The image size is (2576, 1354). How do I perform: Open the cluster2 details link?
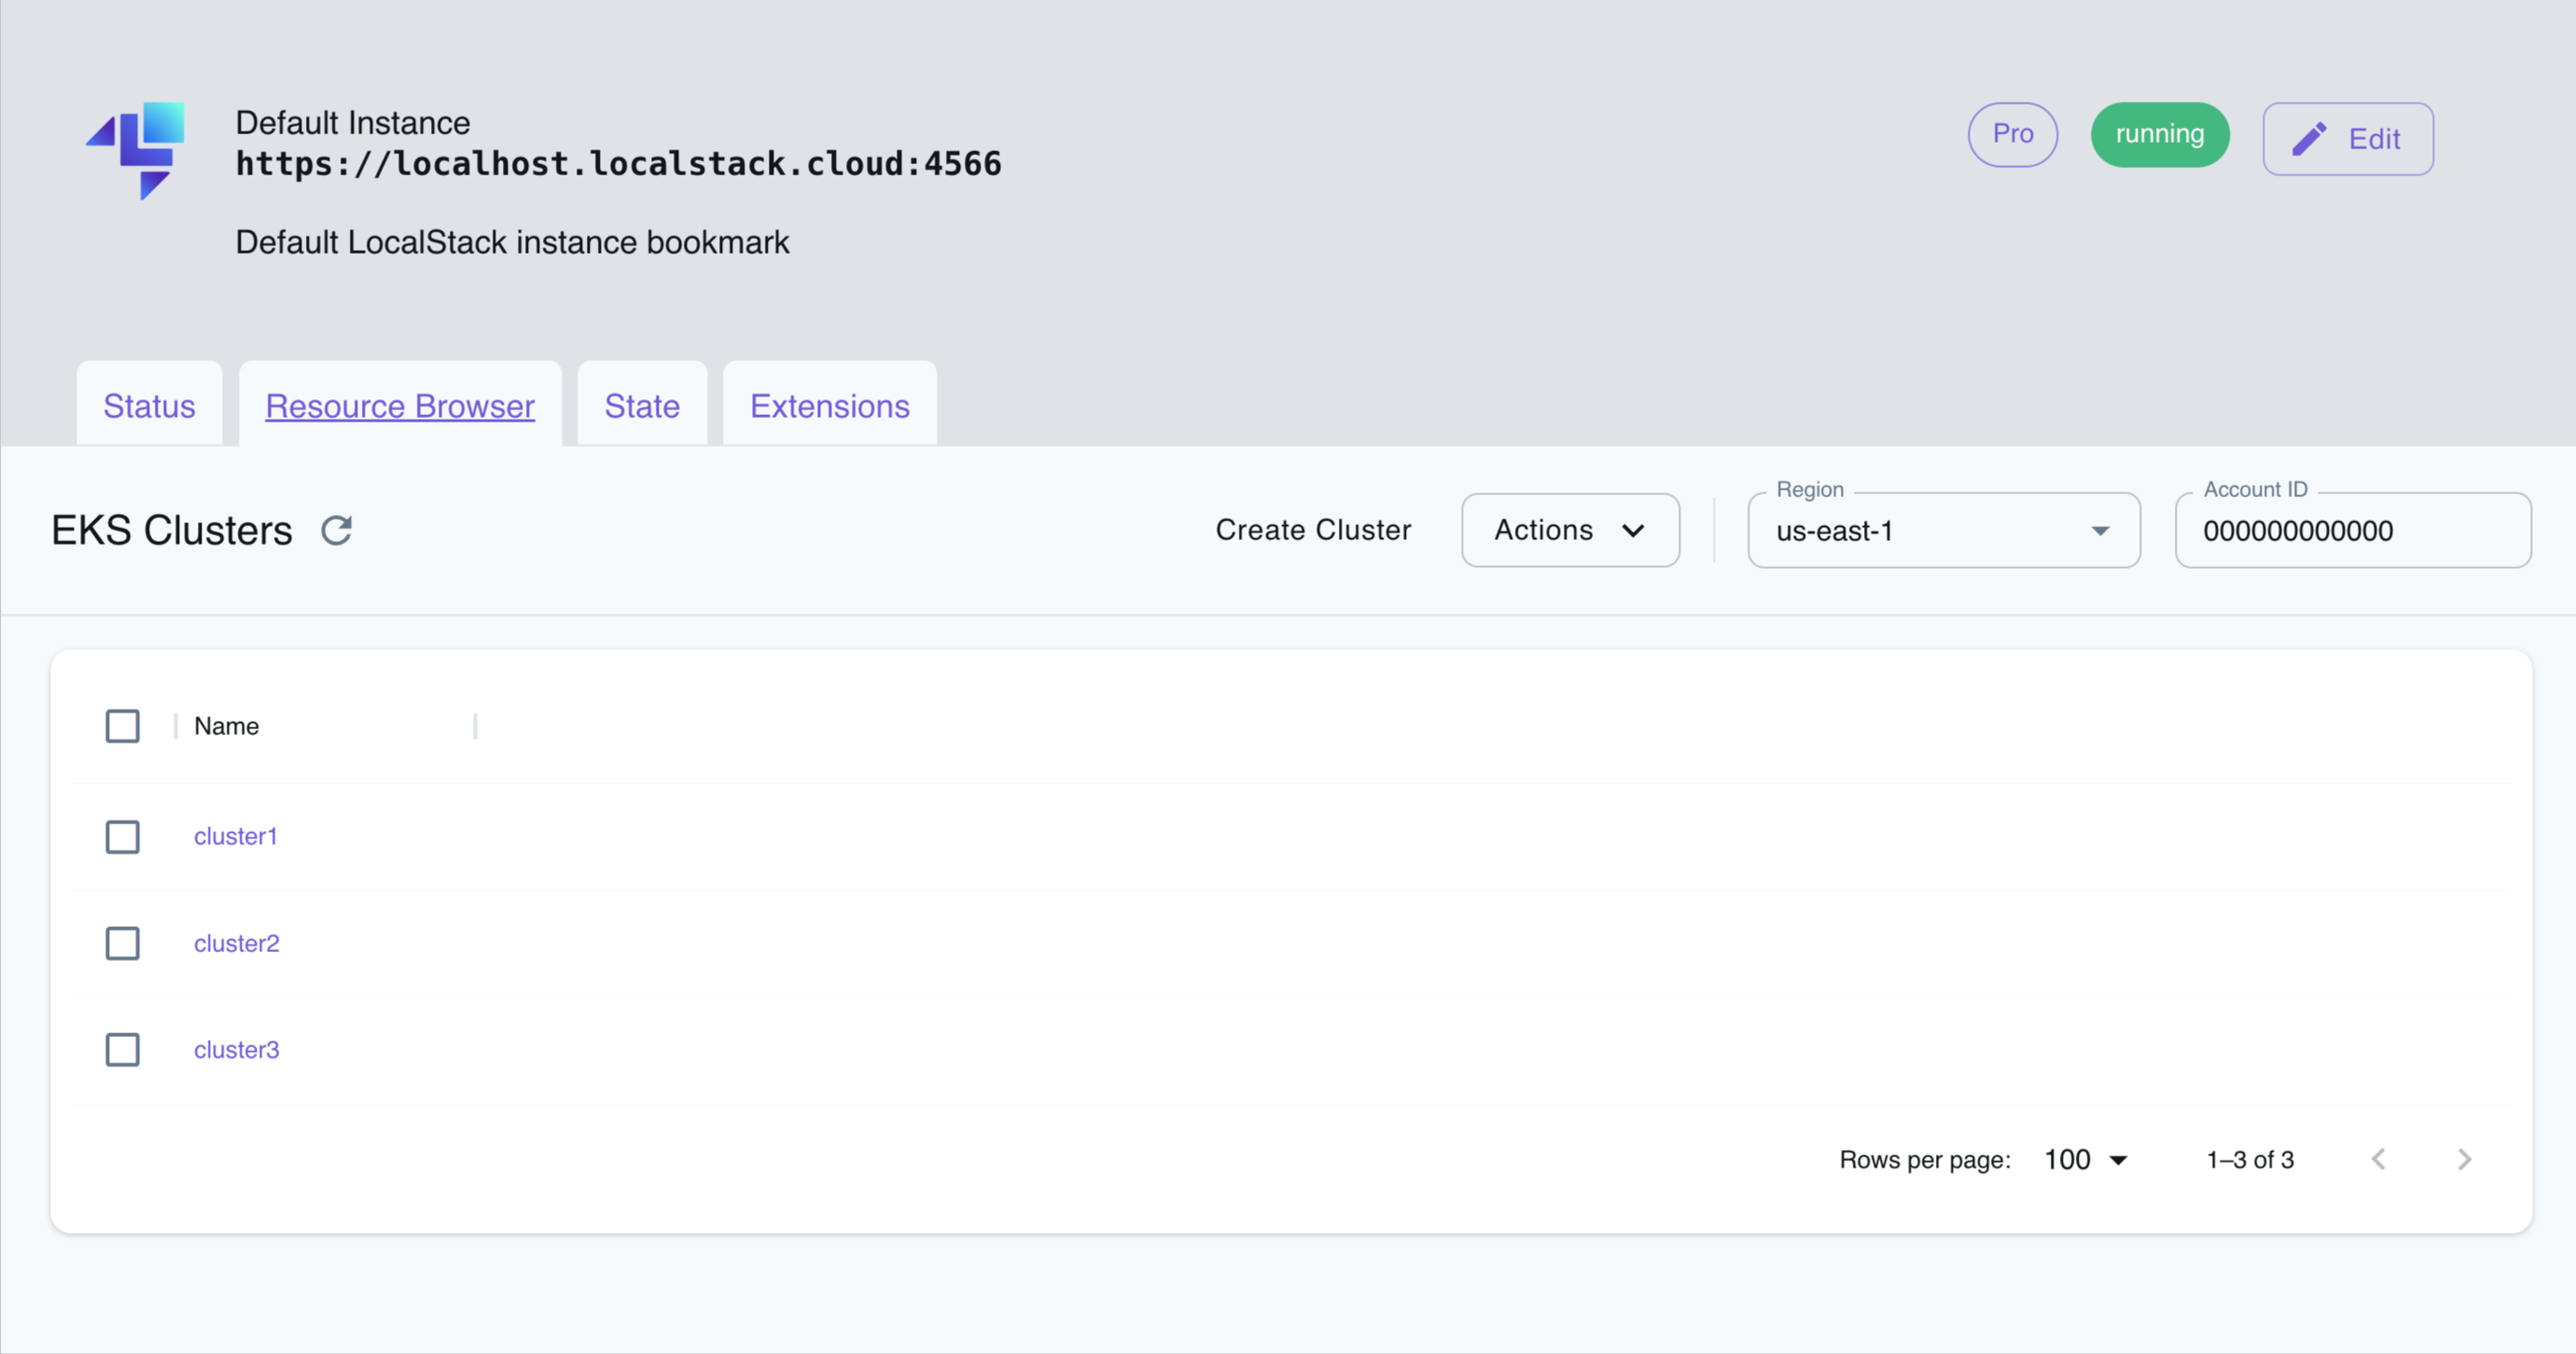(x=236, y=943)
